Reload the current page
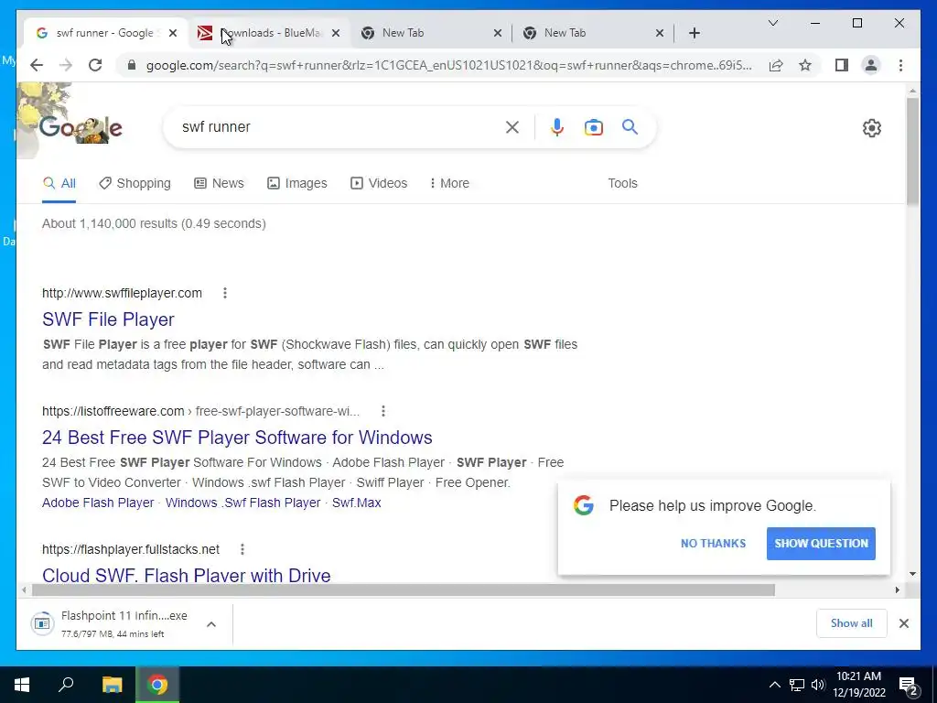 [95, 65]
